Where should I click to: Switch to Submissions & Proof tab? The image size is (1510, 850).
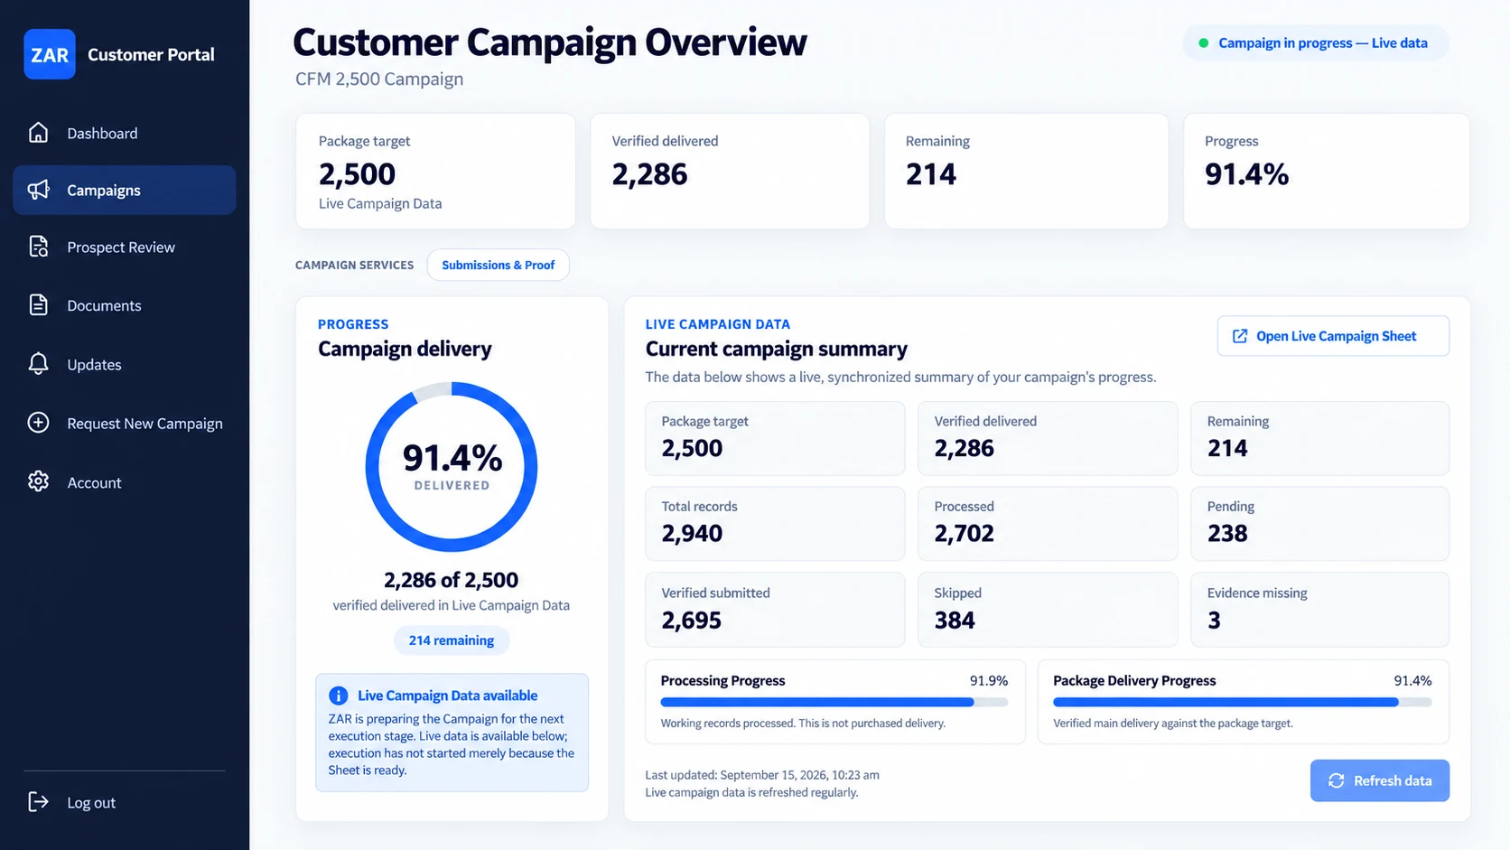498,265
